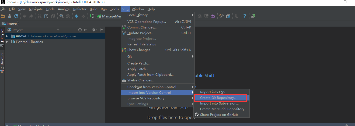This screenshot has width=355, height=126.
Task: Open the Build menu
Action: (93, 9)
